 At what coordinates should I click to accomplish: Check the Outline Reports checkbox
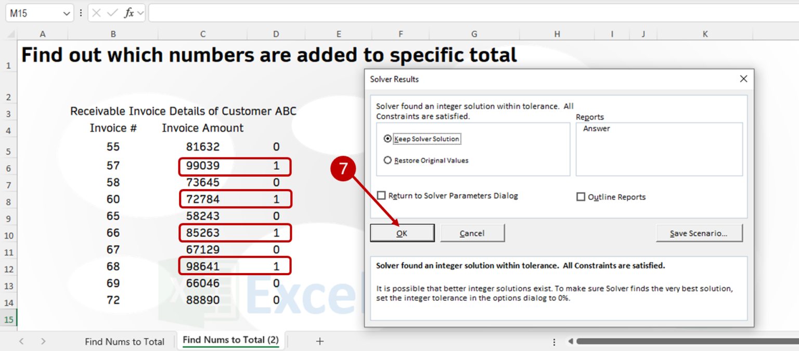[581, 197]
